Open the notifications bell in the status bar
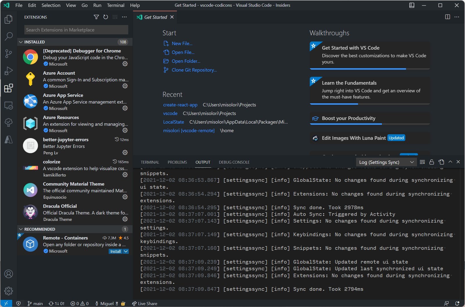 [457, 304]
